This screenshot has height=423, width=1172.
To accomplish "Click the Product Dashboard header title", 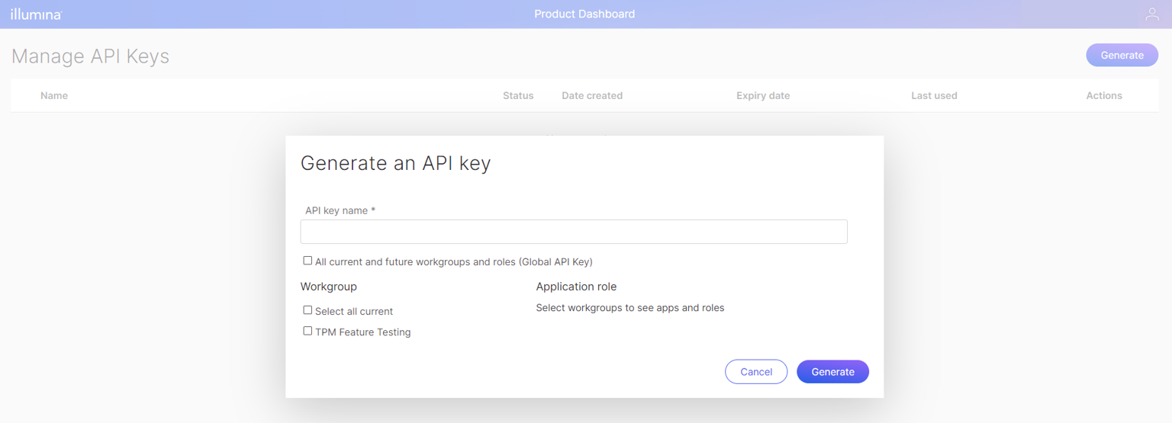I will [x=584, y=14].
